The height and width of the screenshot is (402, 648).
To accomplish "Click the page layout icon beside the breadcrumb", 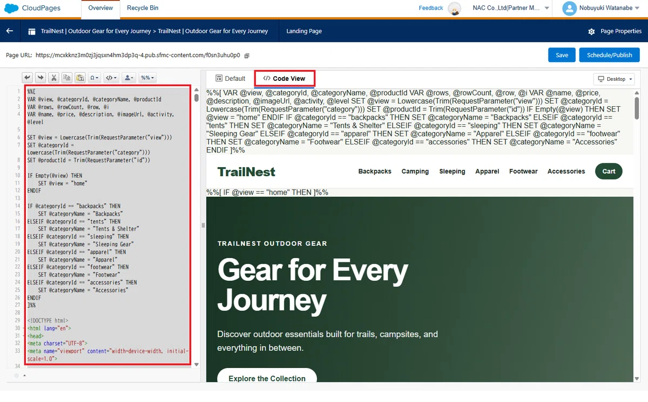I will coord(32,31).
